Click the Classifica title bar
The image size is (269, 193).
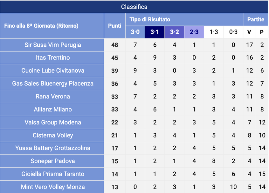tap(134, 7)
